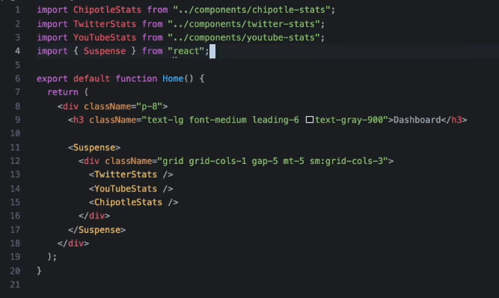The image size is (499, 298).
Task: Click the closing </div> tag on line 18
Action: (x=73, y=243)
